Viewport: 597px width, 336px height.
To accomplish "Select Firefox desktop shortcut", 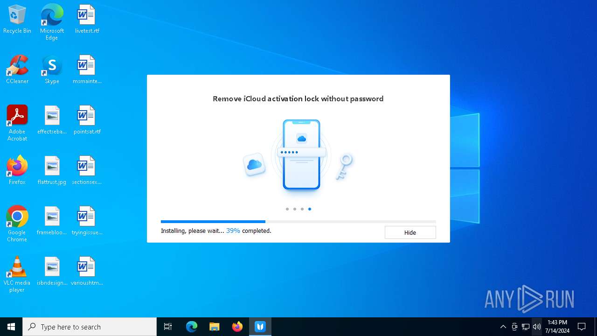I will pos(17,171).
